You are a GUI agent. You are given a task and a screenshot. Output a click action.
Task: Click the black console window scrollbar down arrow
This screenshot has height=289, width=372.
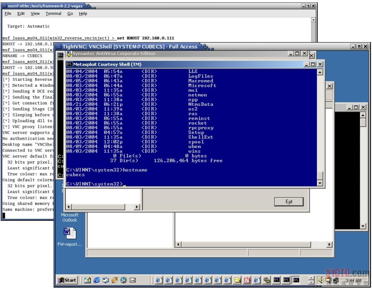[363, 226]
